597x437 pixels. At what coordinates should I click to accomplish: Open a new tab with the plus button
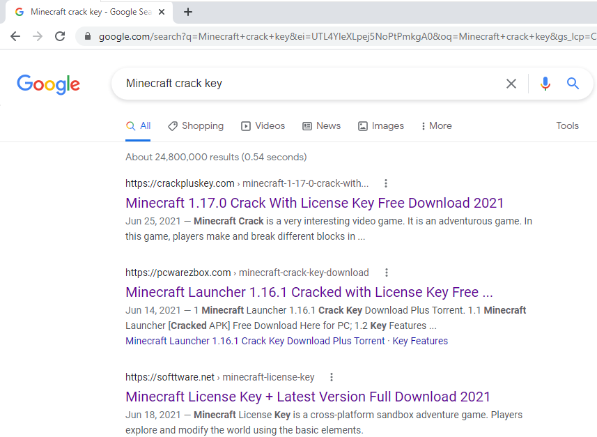pos(187,12)
